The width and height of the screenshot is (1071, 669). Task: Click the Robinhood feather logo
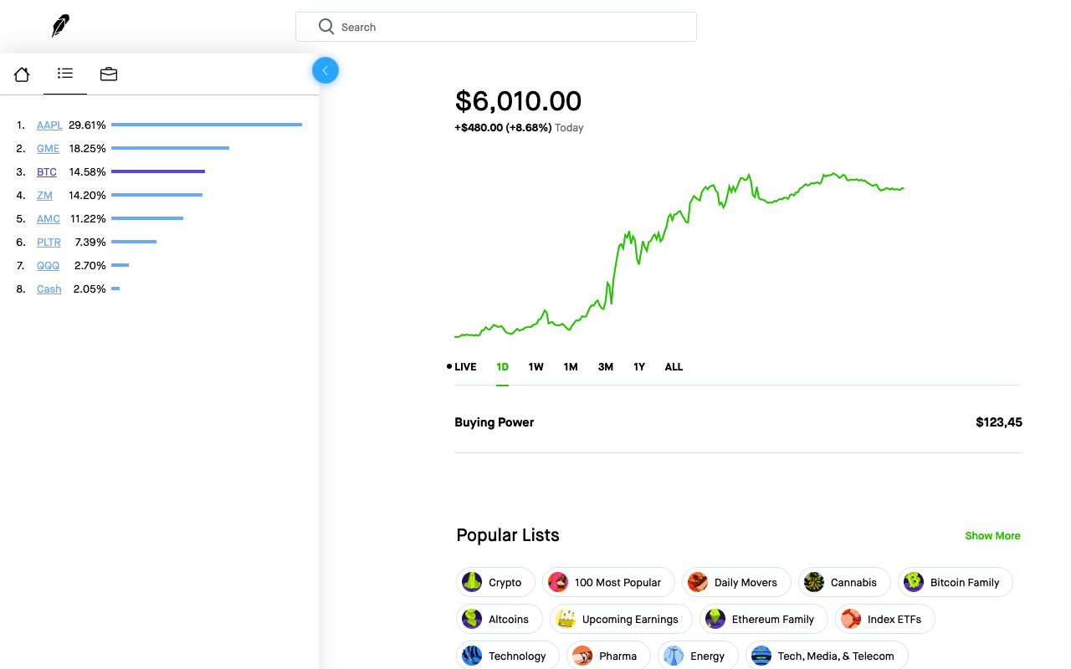(x=60, y=26)
